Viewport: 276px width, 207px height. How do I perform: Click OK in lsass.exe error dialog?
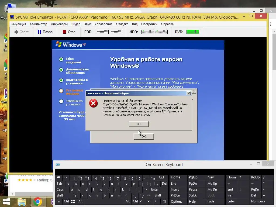point(139,124)
